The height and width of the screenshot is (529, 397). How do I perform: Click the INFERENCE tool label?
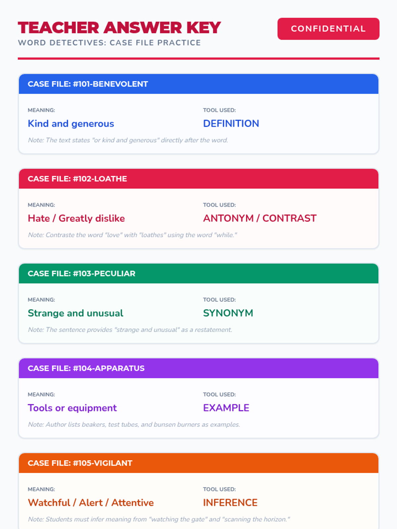coord(230,503)
